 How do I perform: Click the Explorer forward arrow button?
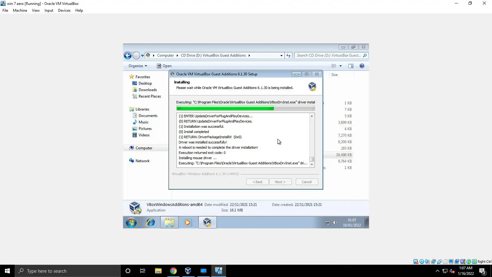click(136, 55)
